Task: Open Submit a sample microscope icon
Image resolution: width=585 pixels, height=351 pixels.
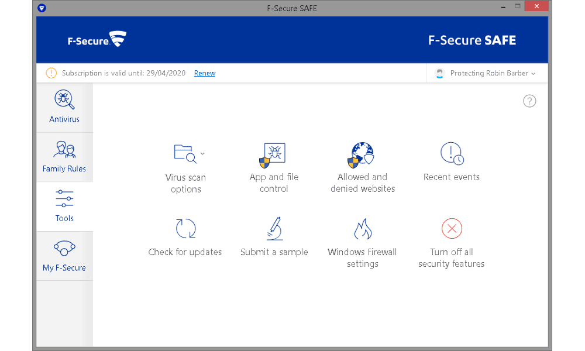Action: 275,228
